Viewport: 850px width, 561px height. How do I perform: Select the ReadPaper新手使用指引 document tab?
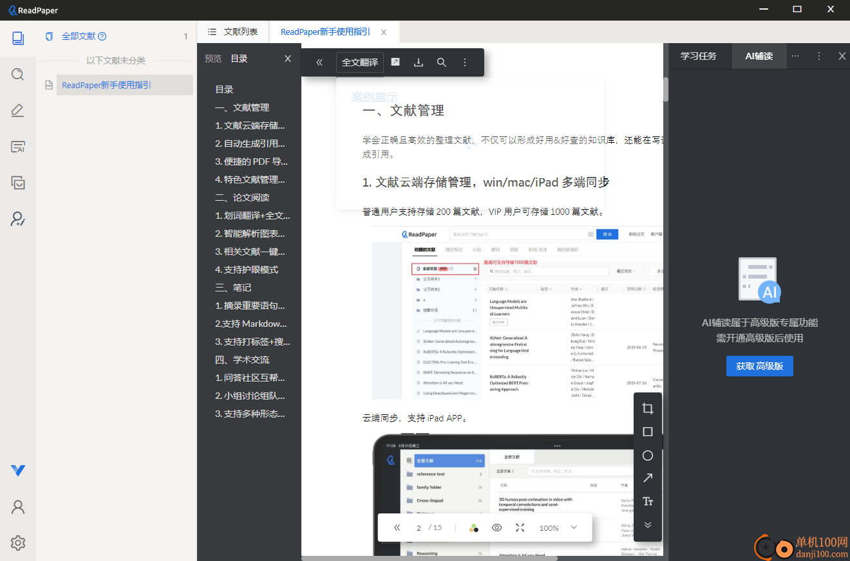(325, 32)
